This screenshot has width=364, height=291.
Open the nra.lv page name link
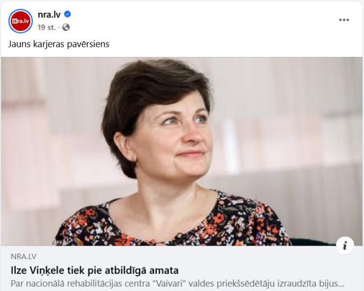49,15
